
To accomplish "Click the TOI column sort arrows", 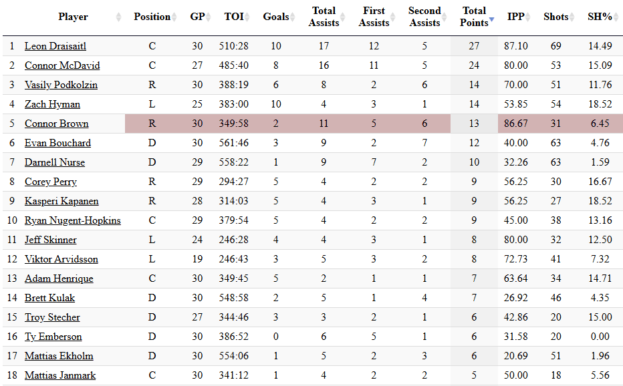I will point(248,17).
